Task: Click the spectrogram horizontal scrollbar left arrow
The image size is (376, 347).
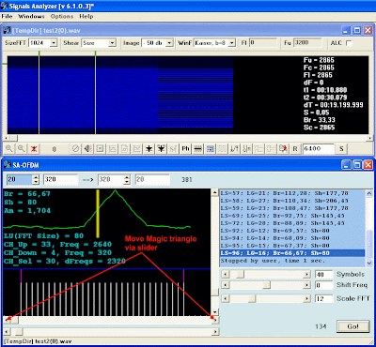Action: (7, 138)
